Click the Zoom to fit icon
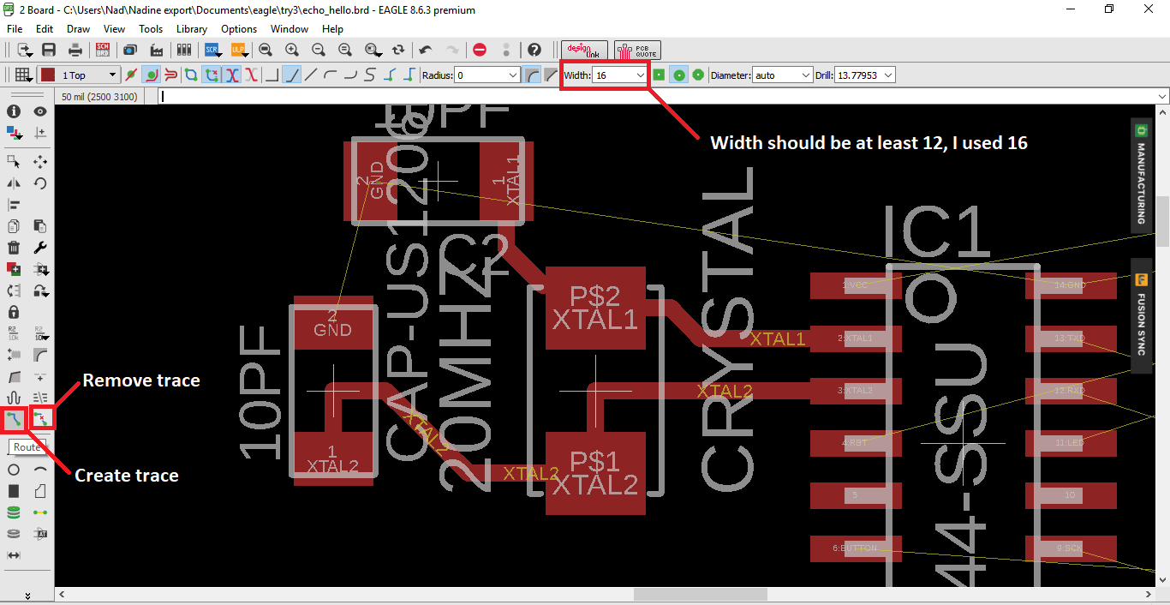Screen dimensions: 1170x605 (x=266, y=50)
